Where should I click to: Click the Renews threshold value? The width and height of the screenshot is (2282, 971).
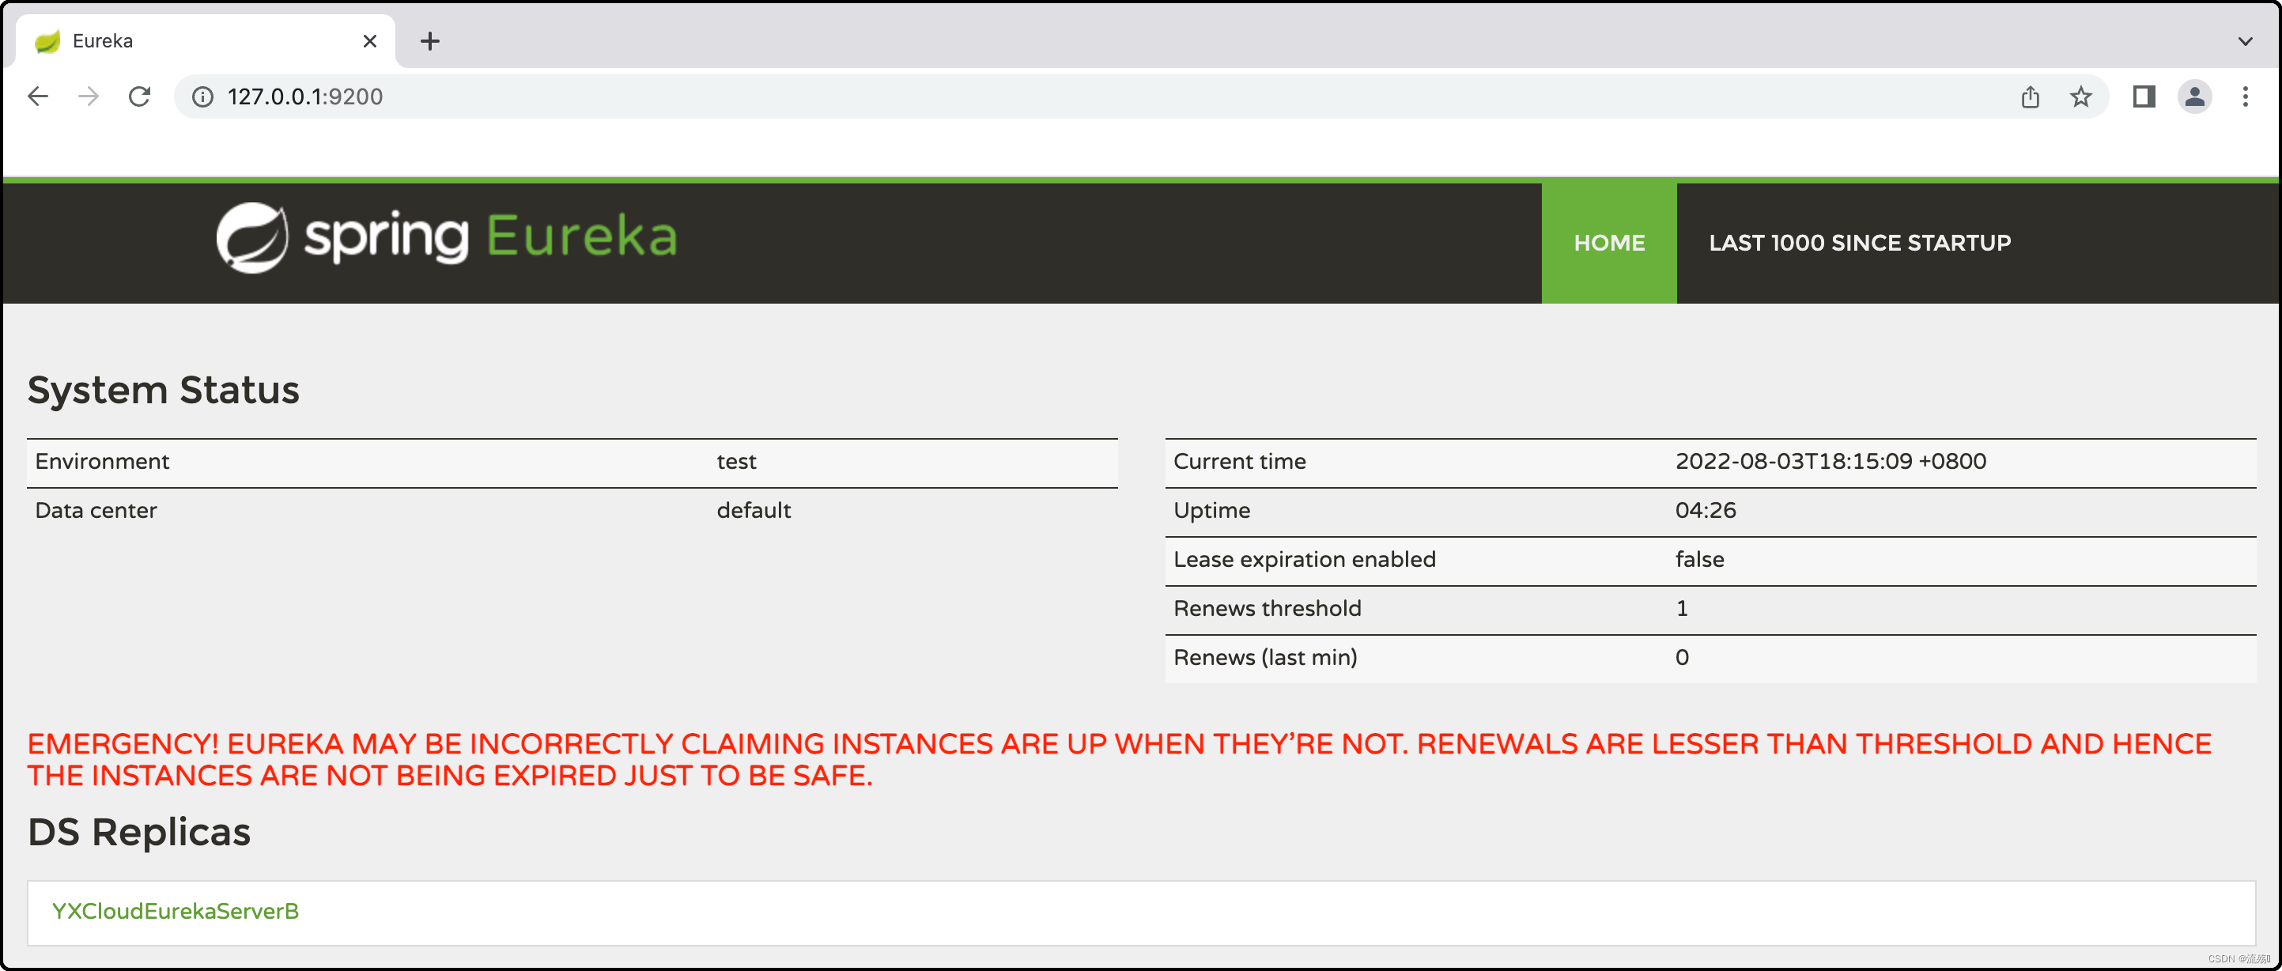(1683, 608)
